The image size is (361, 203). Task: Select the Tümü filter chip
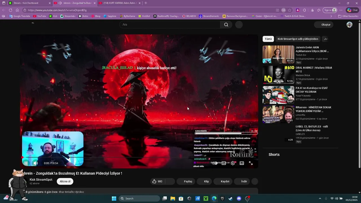(268, 39)
